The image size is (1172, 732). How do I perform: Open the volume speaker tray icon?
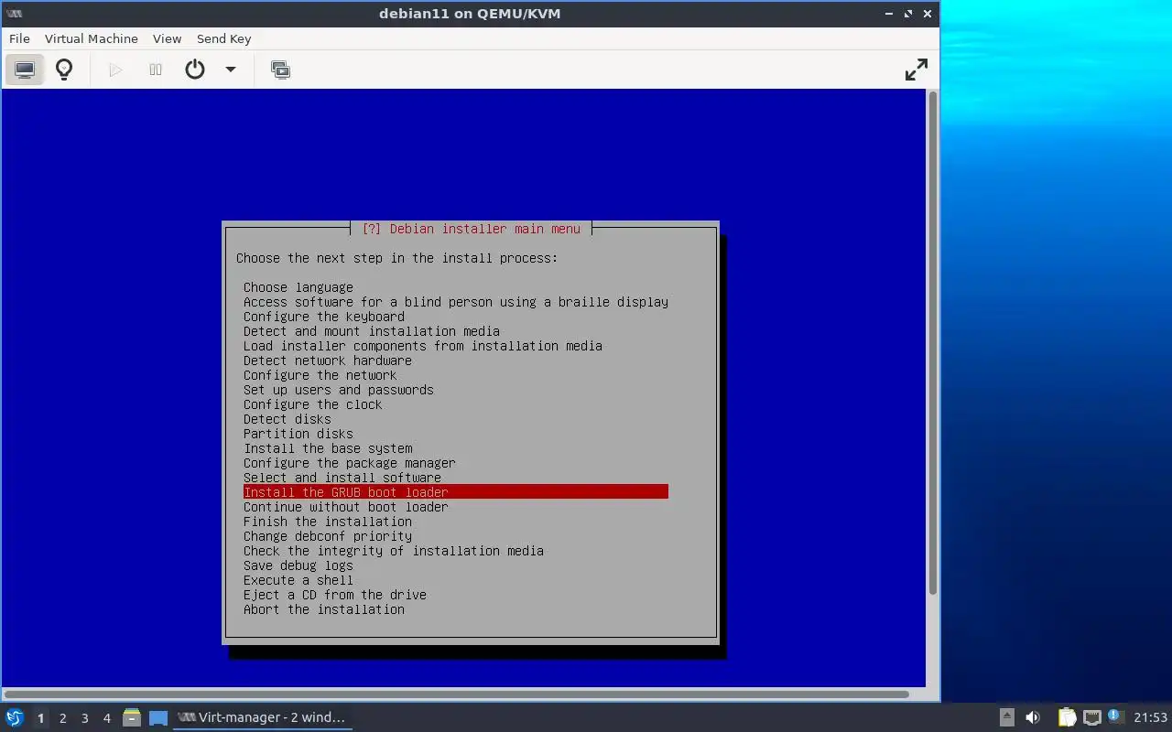pyautogui.click(x=1033, y=718)
